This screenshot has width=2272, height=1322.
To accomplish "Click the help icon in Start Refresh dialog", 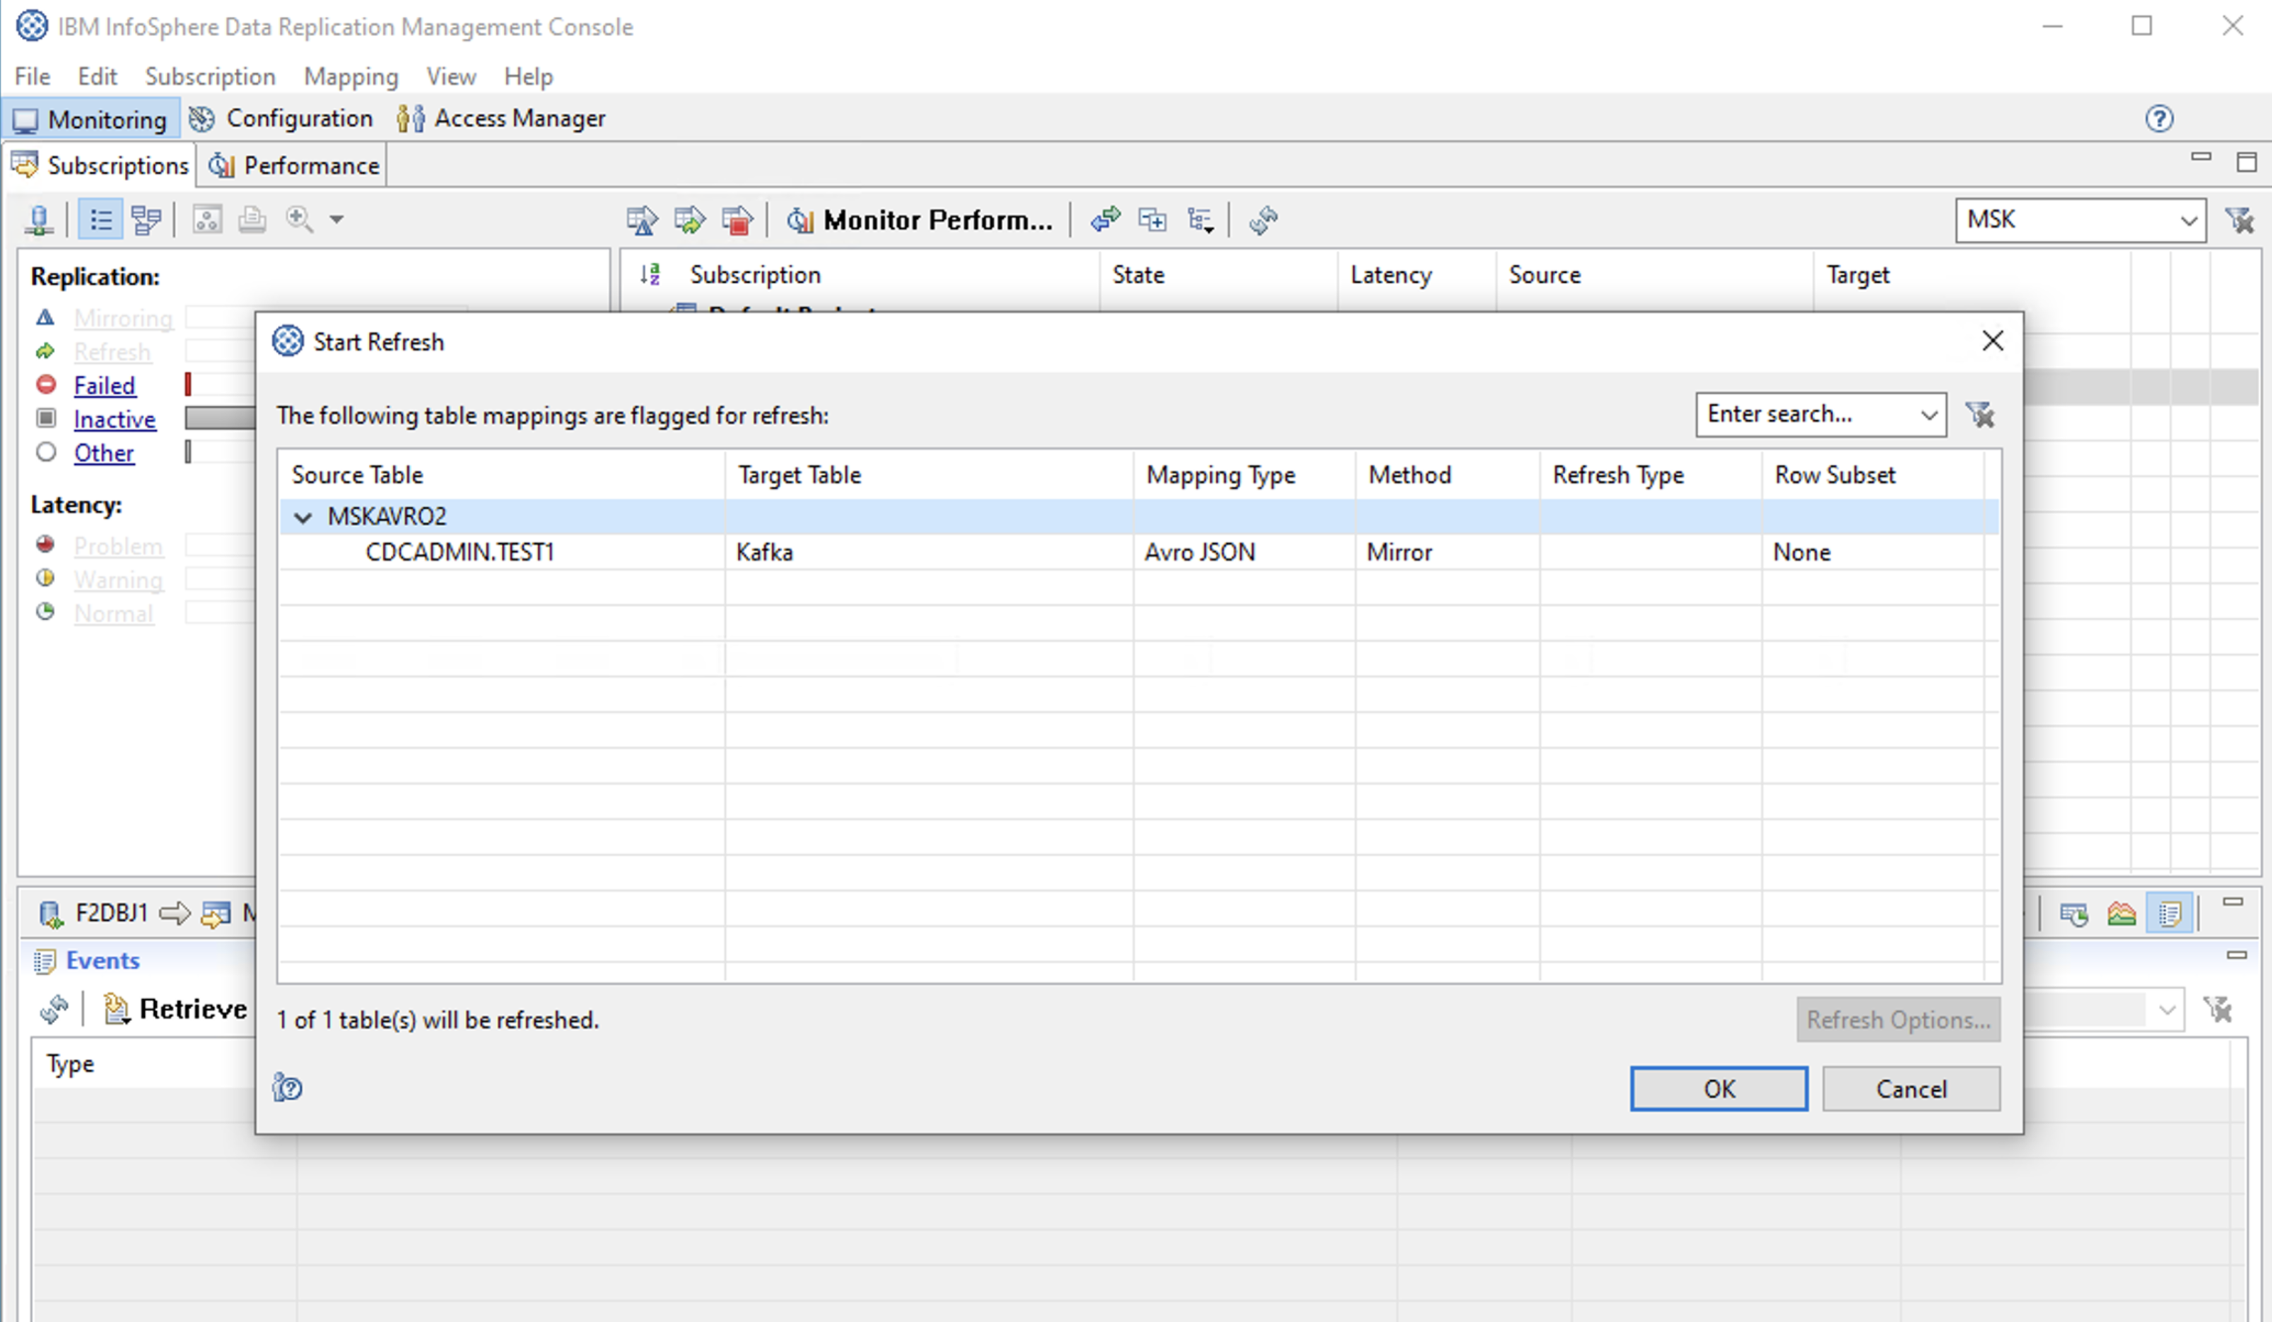I will point(288,1087).
